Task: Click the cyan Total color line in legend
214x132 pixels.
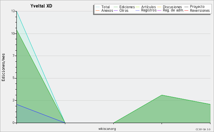Action: 98,7
